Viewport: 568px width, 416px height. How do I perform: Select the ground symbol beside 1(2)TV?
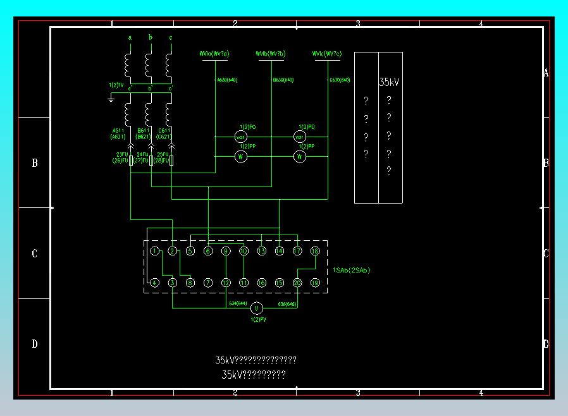111,99
